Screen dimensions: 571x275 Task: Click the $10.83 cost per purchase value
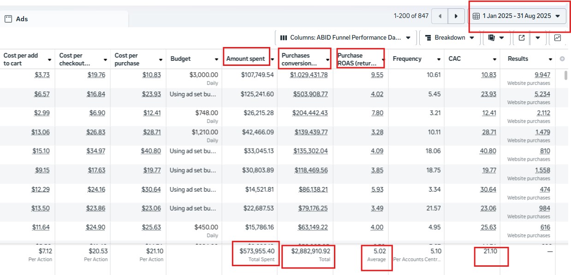pyautogui.click(x=152, y=75)
